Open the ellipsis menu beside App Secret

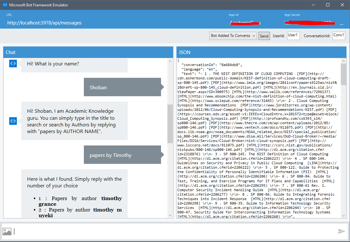pyautogui.click(x=342, y=24)
